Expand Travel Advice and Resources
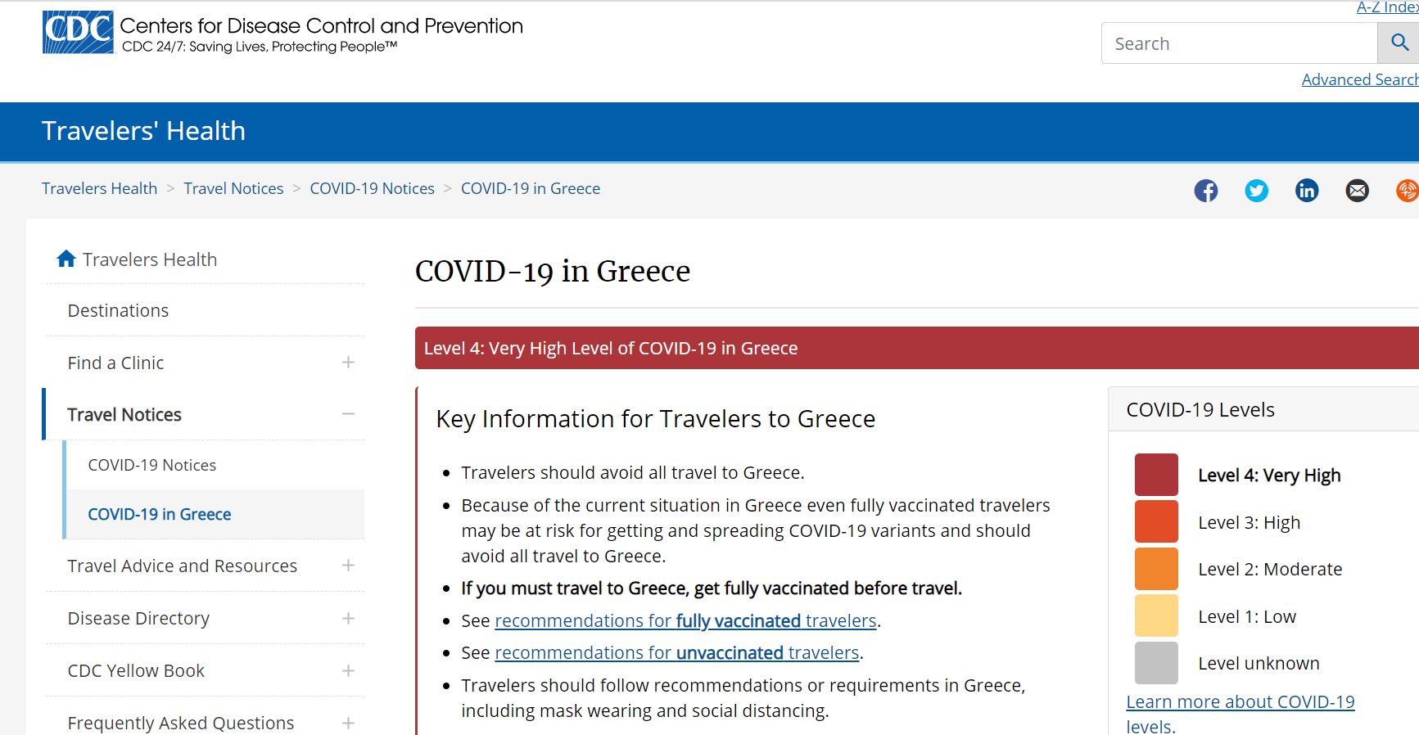The height and width of the screenshot is (735, 1419). (348, 566)
